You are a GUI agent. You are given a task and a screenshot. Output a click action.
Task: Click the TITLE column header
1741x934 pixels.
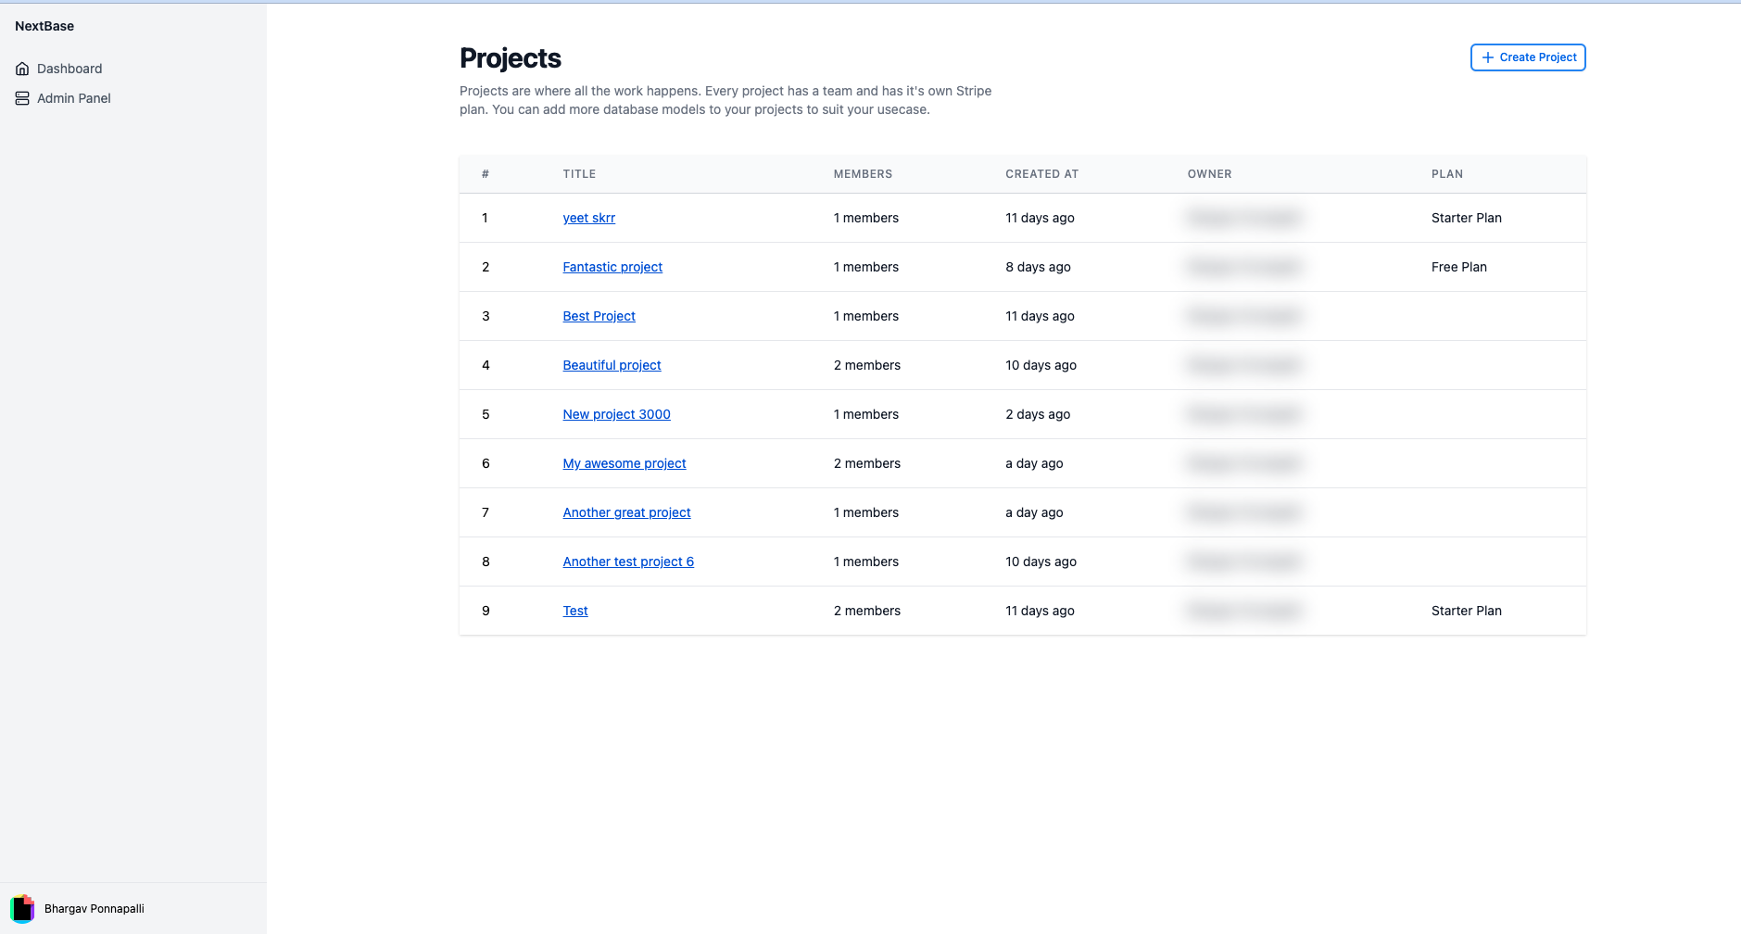579,174
